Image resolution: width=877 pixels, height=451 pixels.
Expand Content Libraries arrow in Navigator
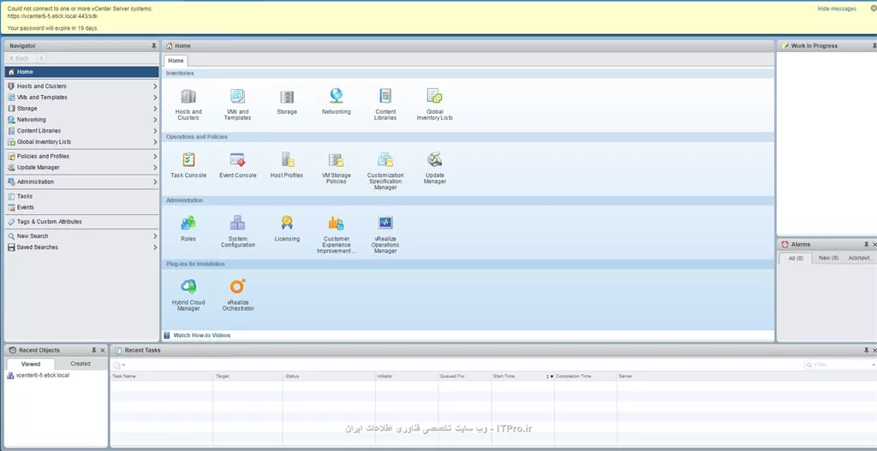pos(155,131)
